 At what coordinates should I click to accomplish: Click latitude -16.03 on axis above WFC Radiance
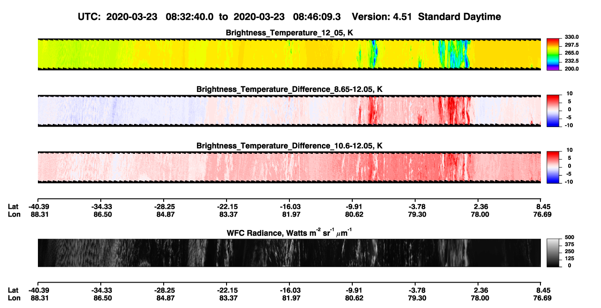[x=289, y=206]
